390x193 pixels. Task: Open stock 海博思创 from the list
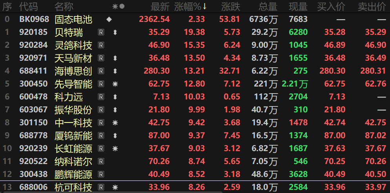pyautogui.click(x=73, y=71)
